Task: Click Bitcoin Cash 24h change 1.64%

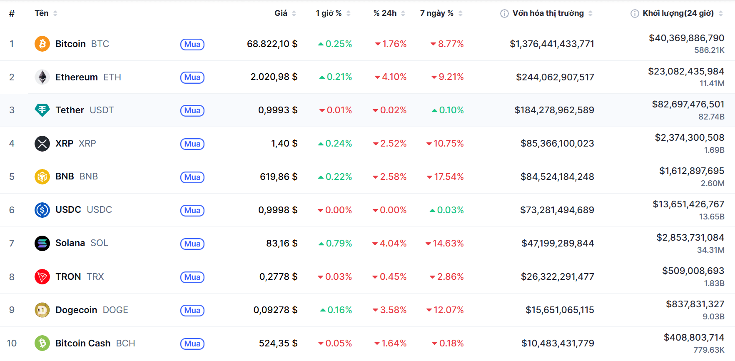Action: coord(390,343)
